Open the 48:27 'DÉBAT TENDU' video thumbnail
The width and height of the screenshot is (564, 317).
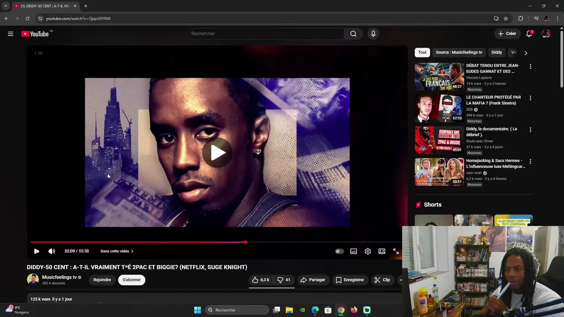coord(439,77)
